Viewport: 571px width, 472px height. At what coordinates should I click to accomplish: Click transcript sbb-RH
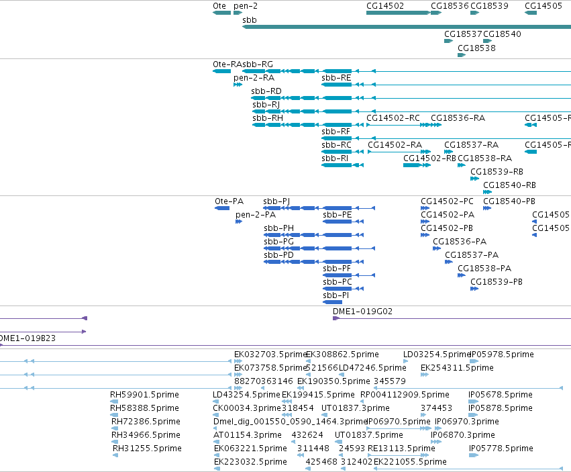[x=308, y=125]
